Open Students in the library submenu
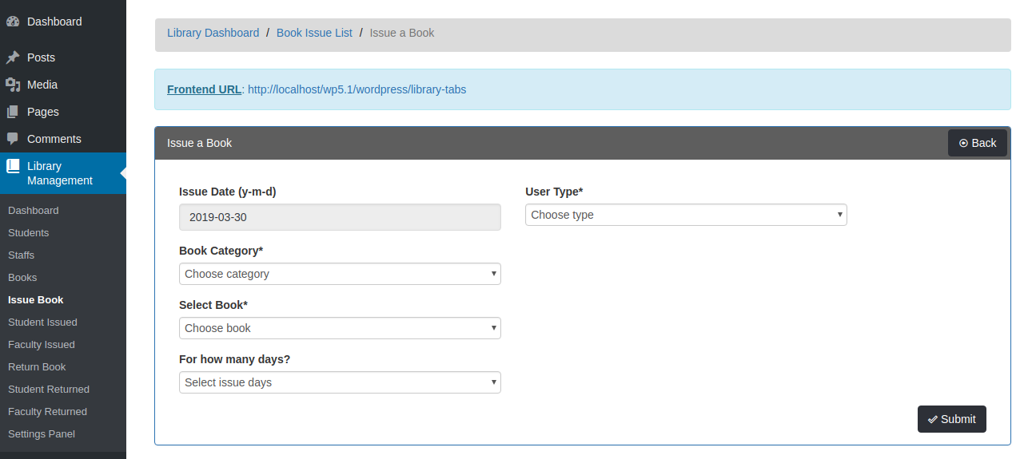This screenshot has width=1028, height=459. click(x=29, y=233)
